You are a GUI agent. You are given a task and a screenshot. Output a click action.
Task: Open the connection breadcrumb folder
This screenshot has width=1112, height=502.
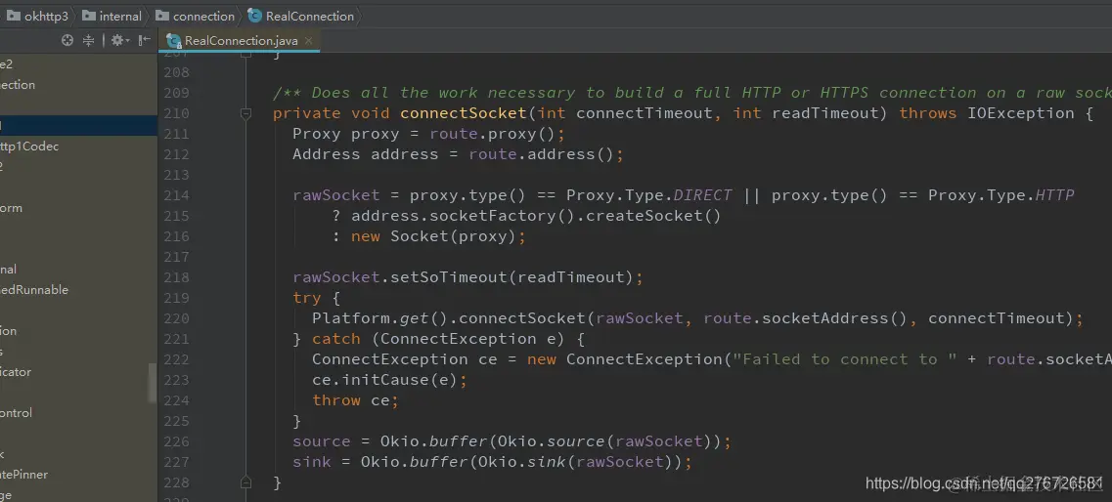click(x=195, y=16)
